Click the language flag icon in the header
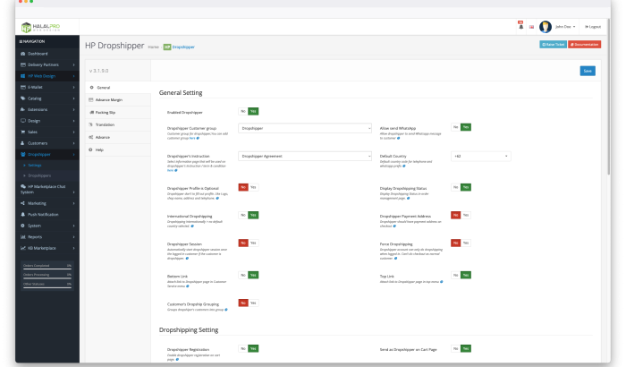The width and height of the screenshot is (626, 367). 531,27
